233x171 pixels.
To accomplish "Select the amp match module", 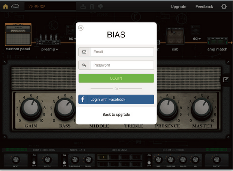I will pyautogui.click(x=217, y=41).
